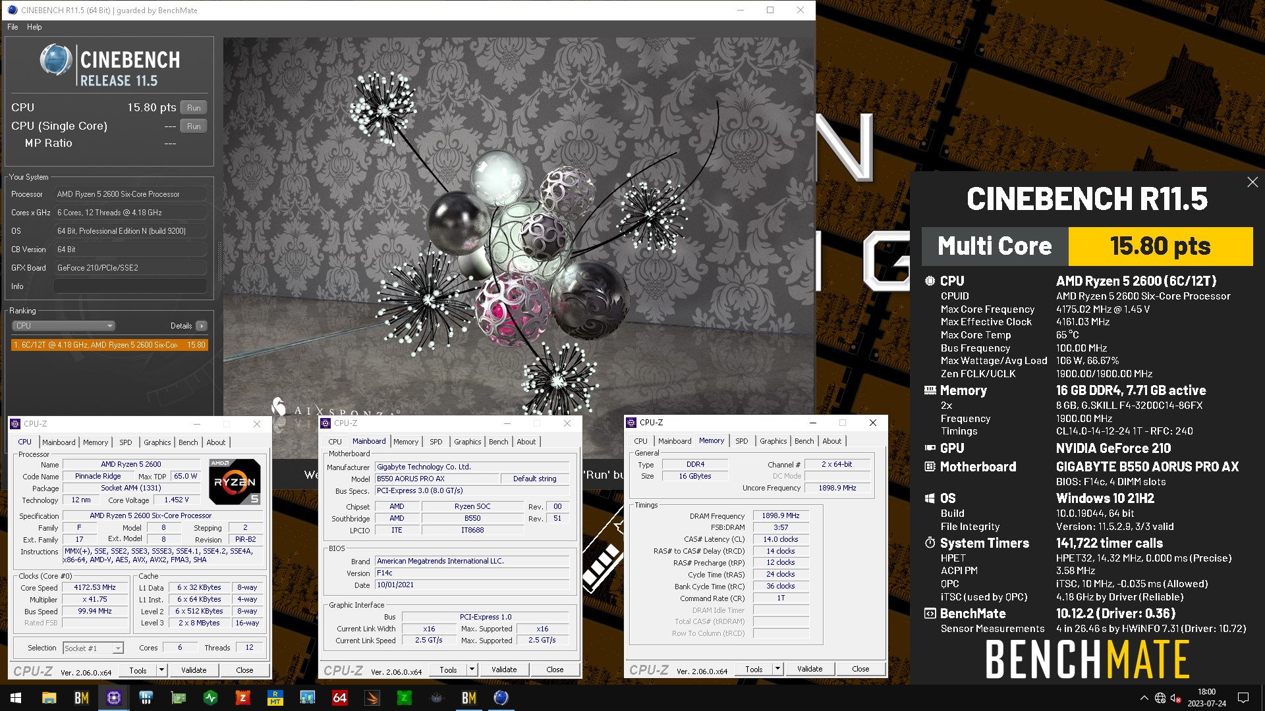The width and height of the screenshot is (1265, 711).
Task: Click the Ryzen 5 logo in CPU-Z
Action: click(235, 482)
